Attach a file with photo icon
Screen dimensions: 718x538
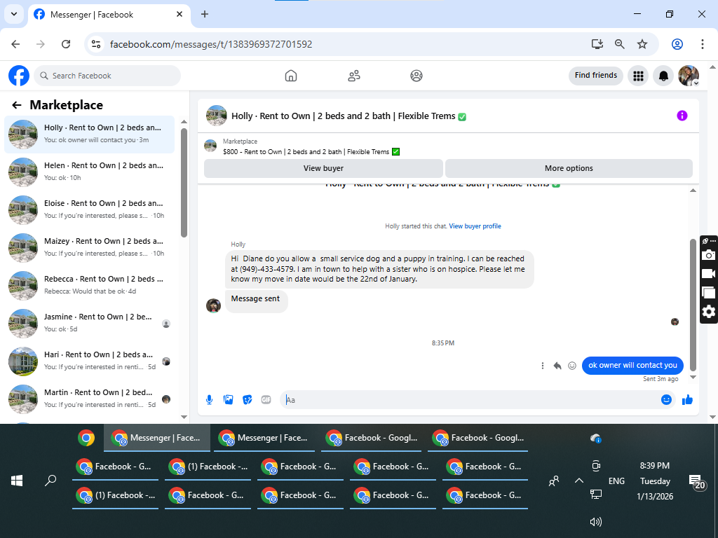[x=228, y=400]
